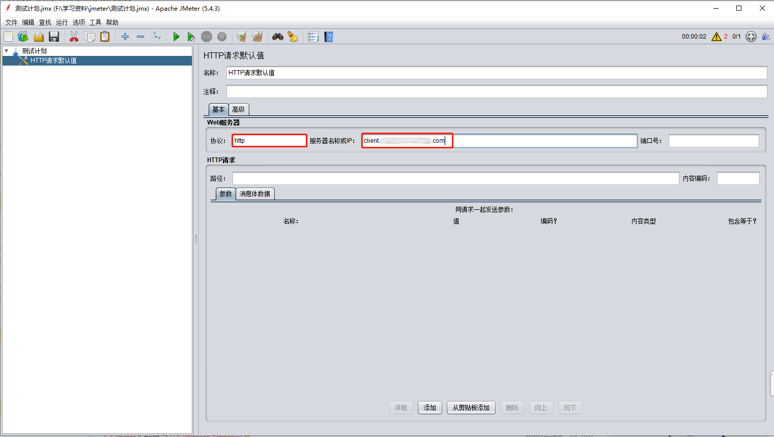774x437 pixels.
Task: Start the test run with the green Start icon
Action: coord(177,36)
